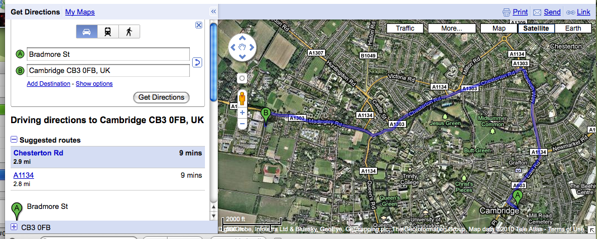The height and width of the screenshot is (239, 597).
Task: Switch to the Map view tab
Action: point(499,28)
